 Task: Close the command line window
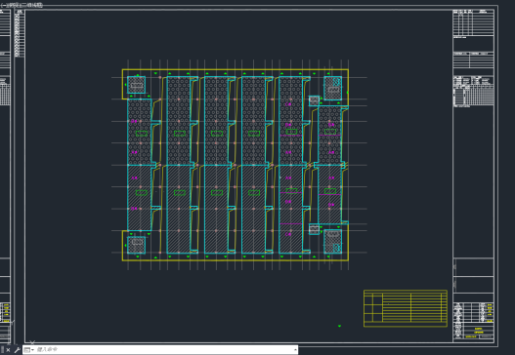pyautogui.click(x=8, y=350)
